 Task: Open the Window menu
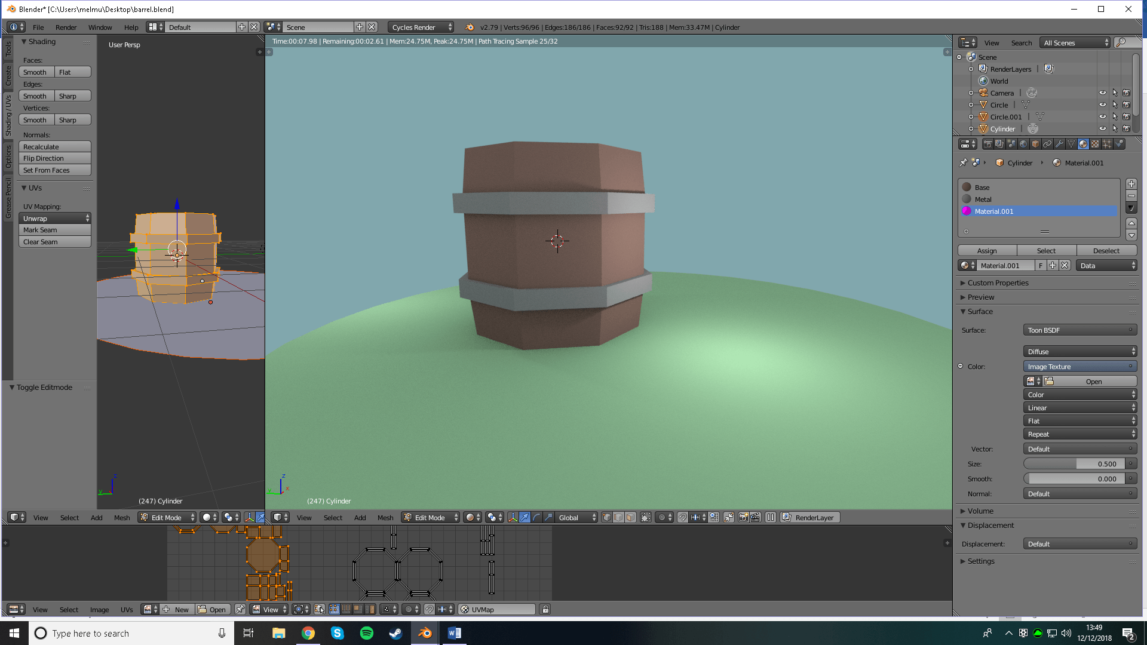pos(100,27)
